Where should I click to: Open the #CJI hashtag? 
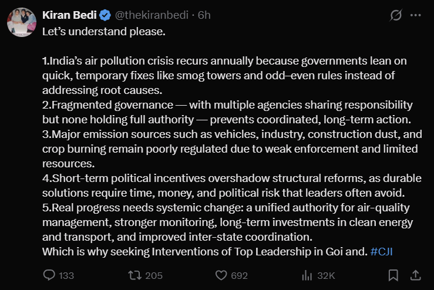tap(382, 251)
